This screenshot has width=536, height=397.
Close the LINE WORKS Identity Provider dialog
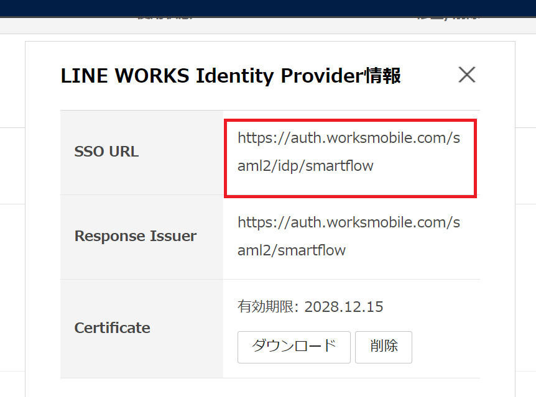tap(467, 75)
